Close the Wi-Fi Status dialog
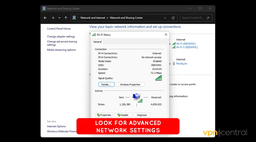This screenshot has height=142, width=256. click(x=166, y=35)
